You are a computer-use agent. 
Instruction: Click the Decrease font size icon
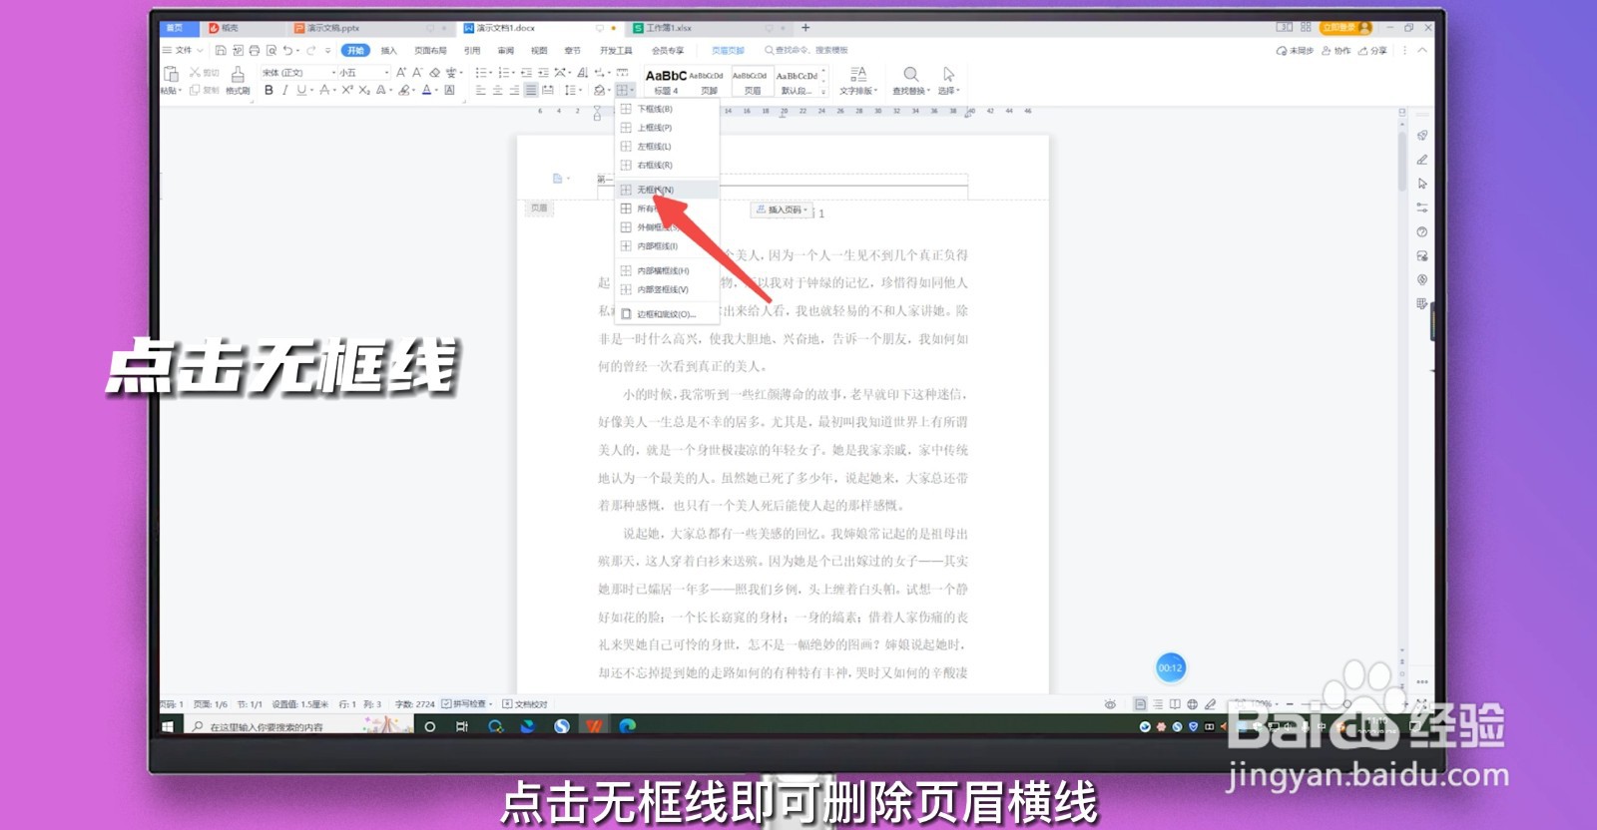tap(416, 72)
